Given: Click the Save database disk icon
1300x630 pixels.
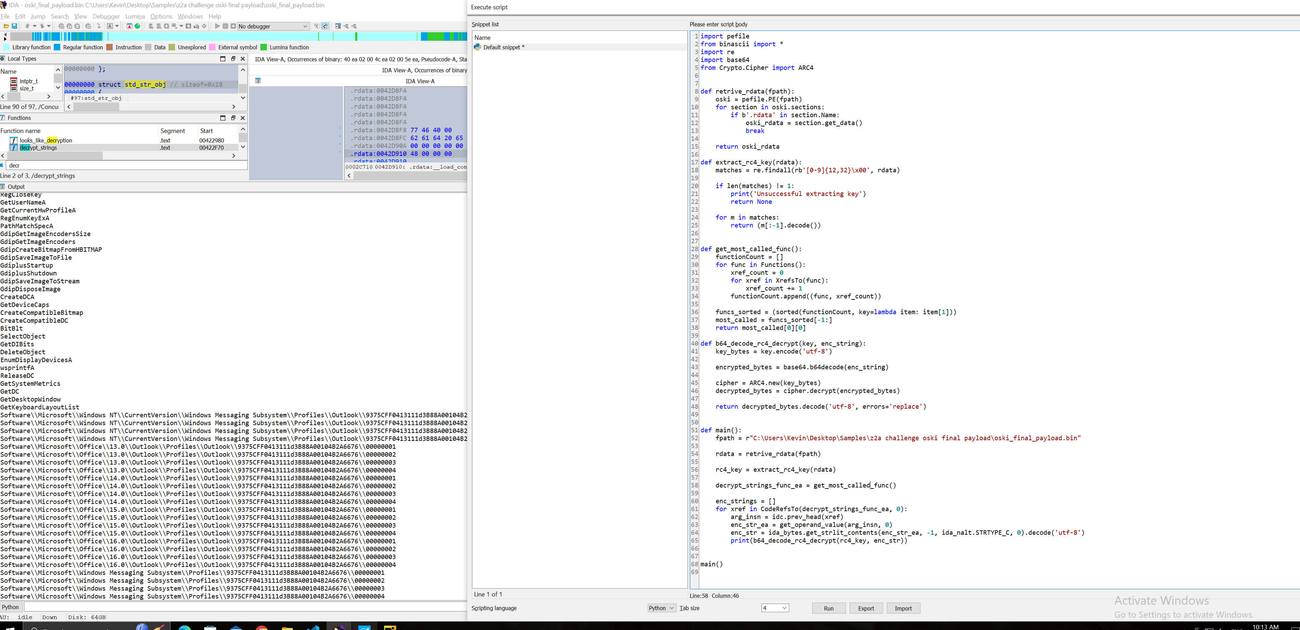Looking at the screenshot, I should [15, 26].
